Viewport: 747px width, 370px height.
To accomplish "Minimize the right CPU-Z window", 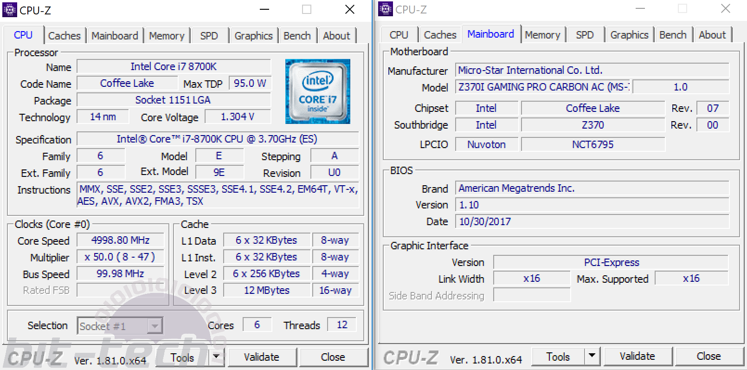I will (x=640, y=8).
